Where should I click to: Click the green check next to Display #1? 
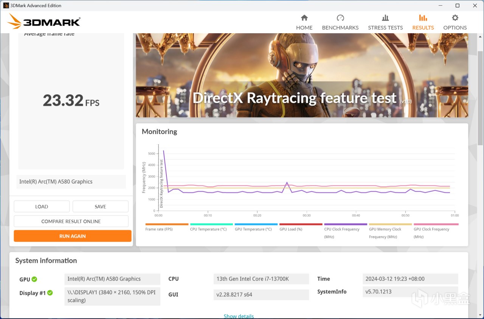tap(50, 293)
